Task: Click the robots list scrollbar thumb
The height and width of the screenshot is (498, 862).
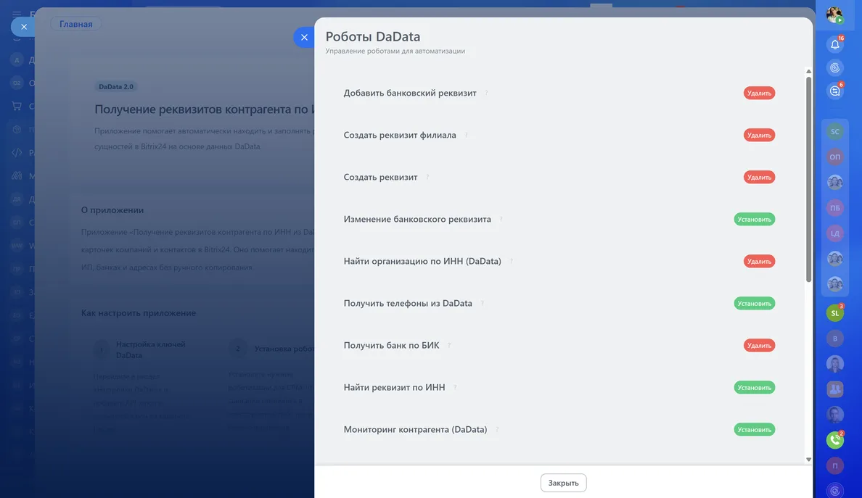Action: pos(809,179)
